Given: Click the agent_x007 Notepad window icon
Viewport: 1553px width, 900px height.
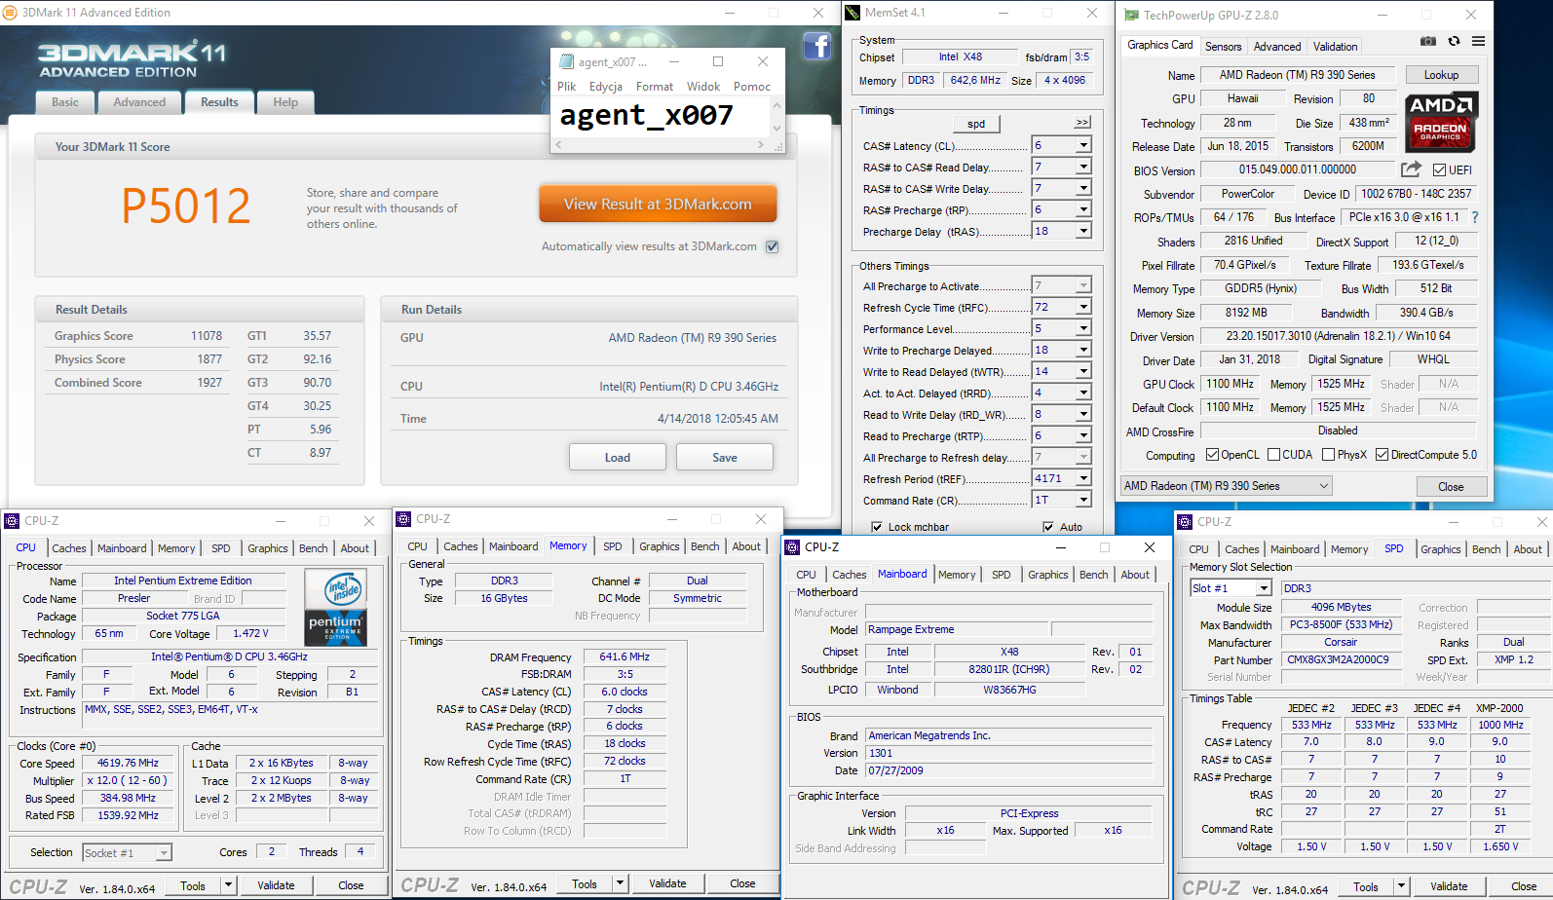Looking at the screenshot, I should [566, 61].
